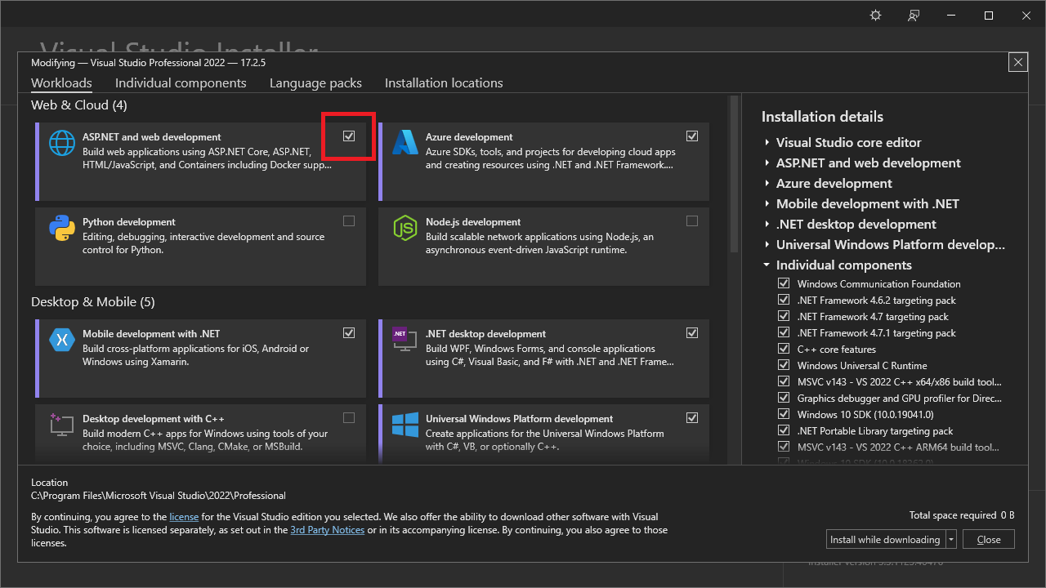Image resolution: width=1046 pixels, height=588 pixels.
Task: Expand Universal Windows Platform development details
Action: (767, 245)
